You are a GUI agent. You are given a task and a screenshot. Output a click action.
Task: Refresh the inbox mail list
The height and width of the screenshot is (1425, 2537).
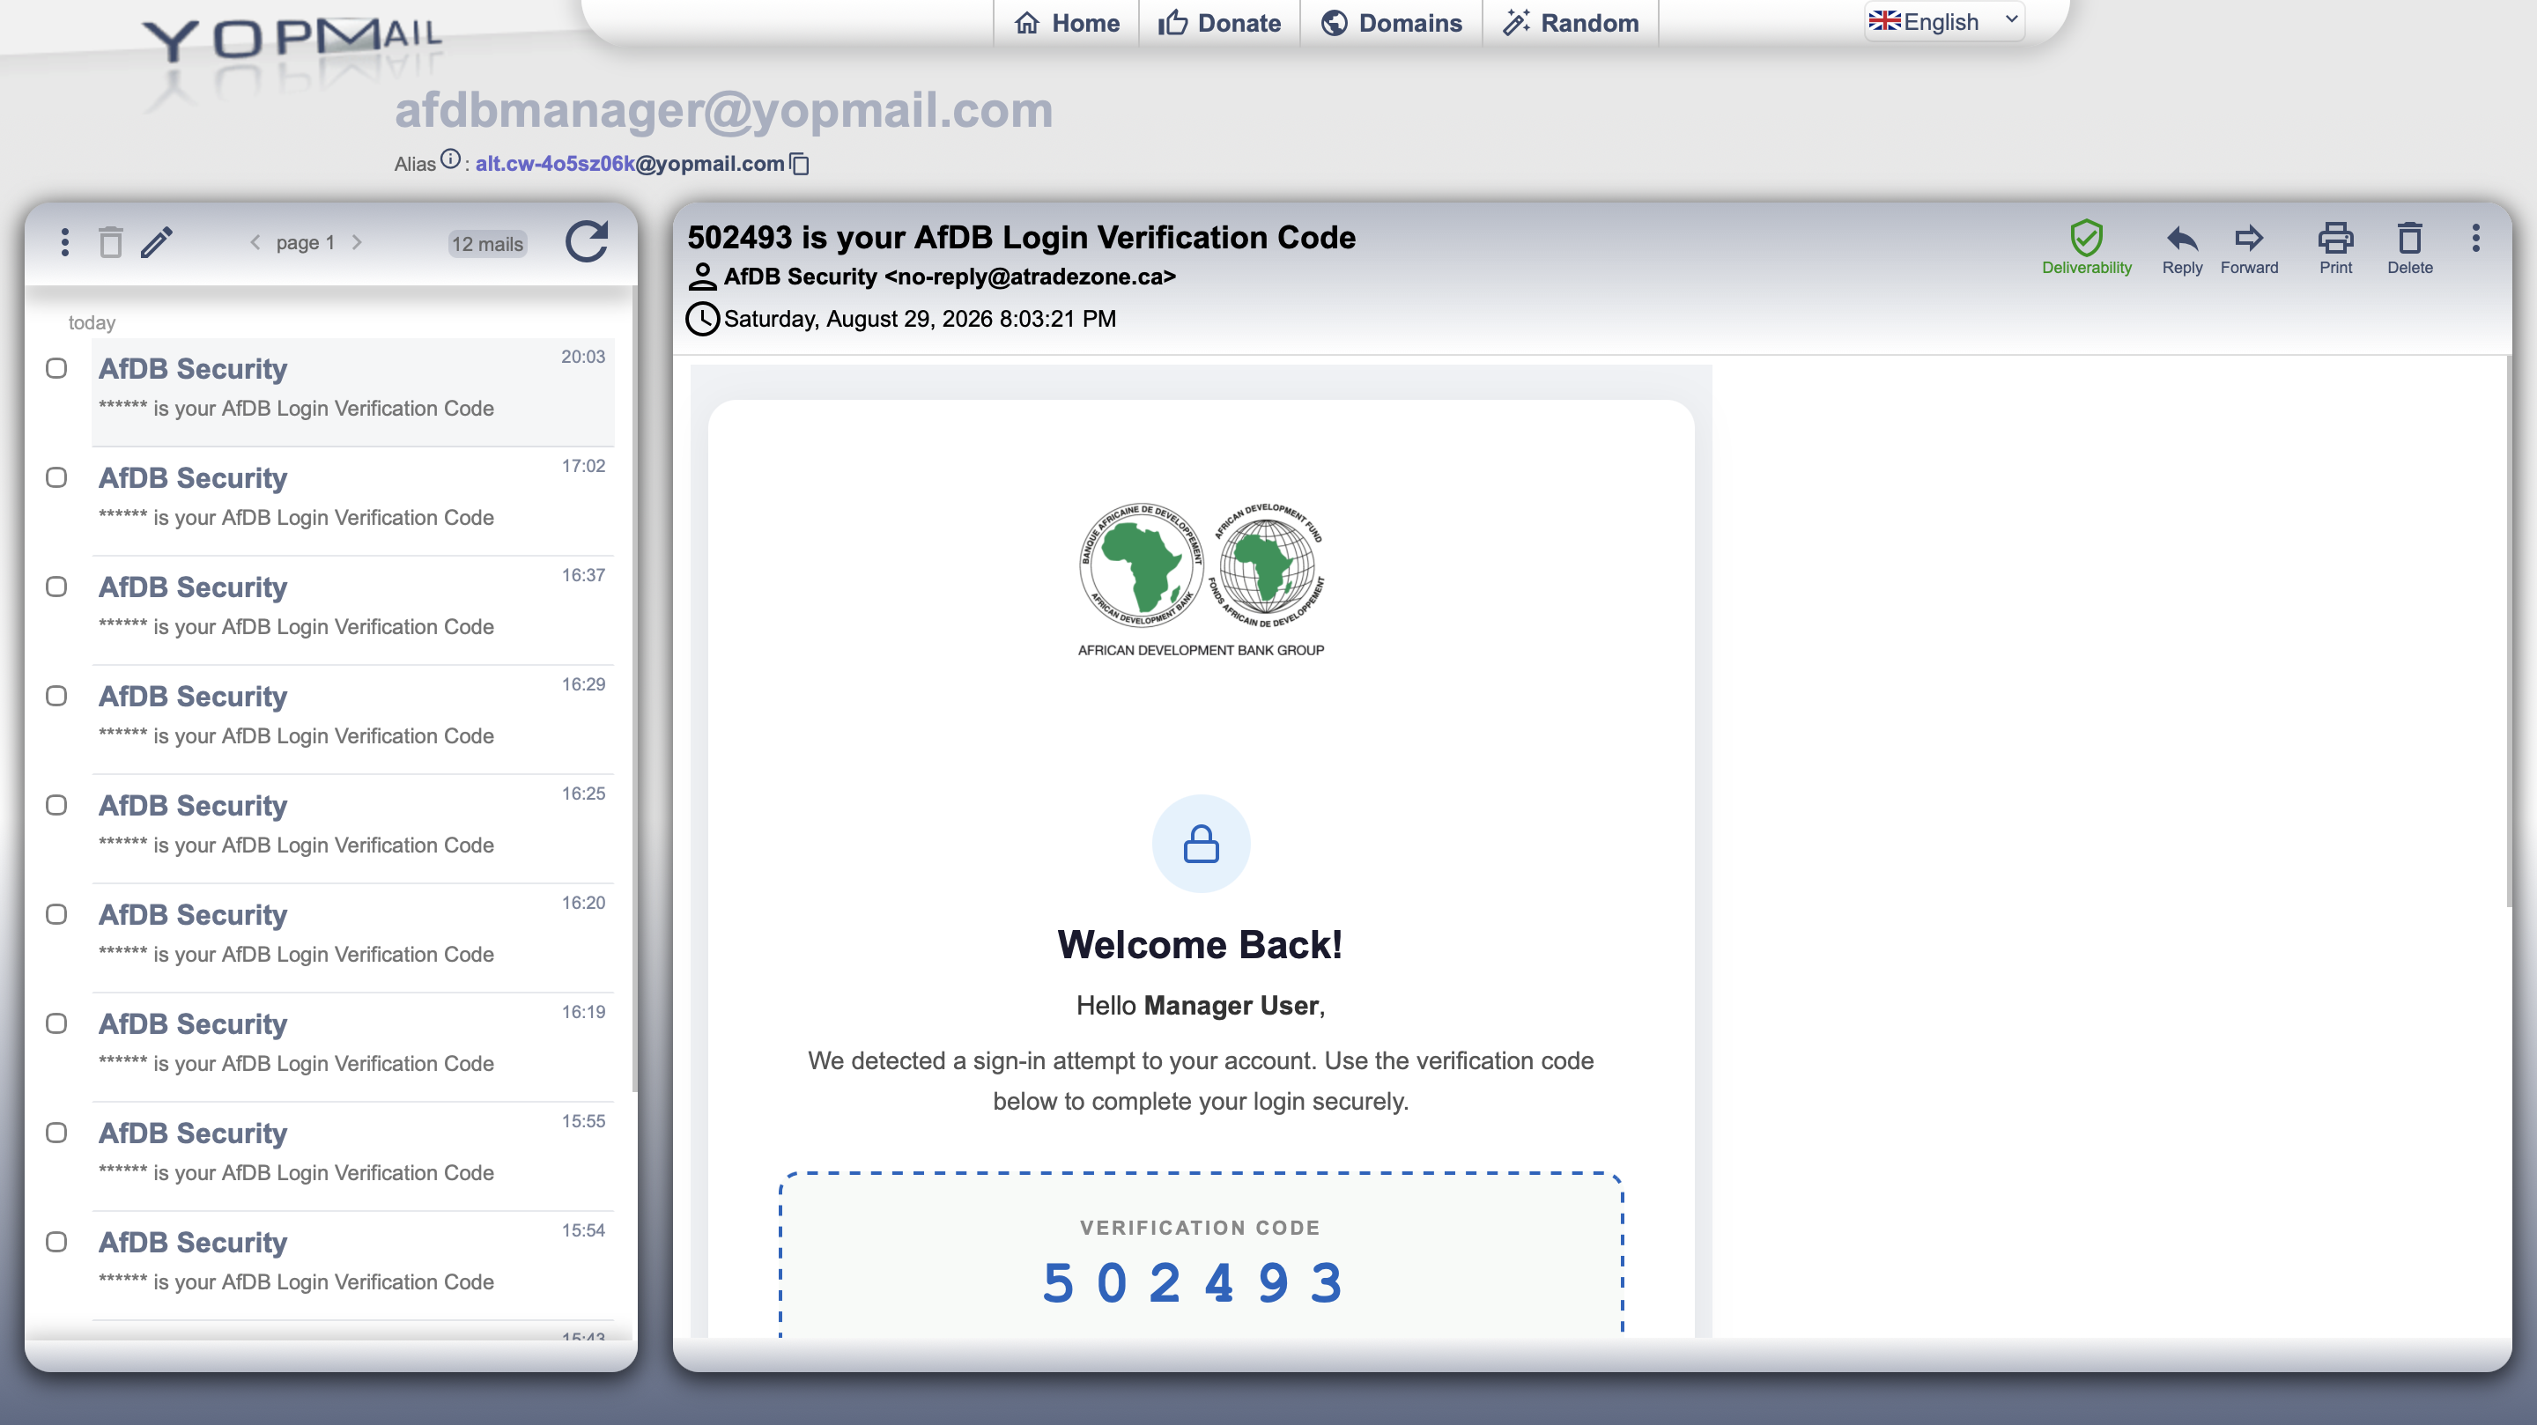tap(587, 241)
